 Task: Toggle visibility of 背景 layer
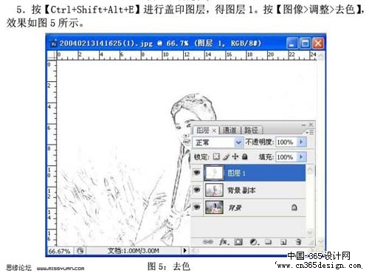click(197, 207)
